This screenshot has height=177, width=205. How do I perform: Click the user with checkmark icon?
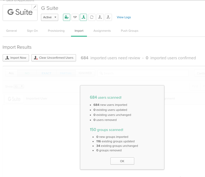108,17
